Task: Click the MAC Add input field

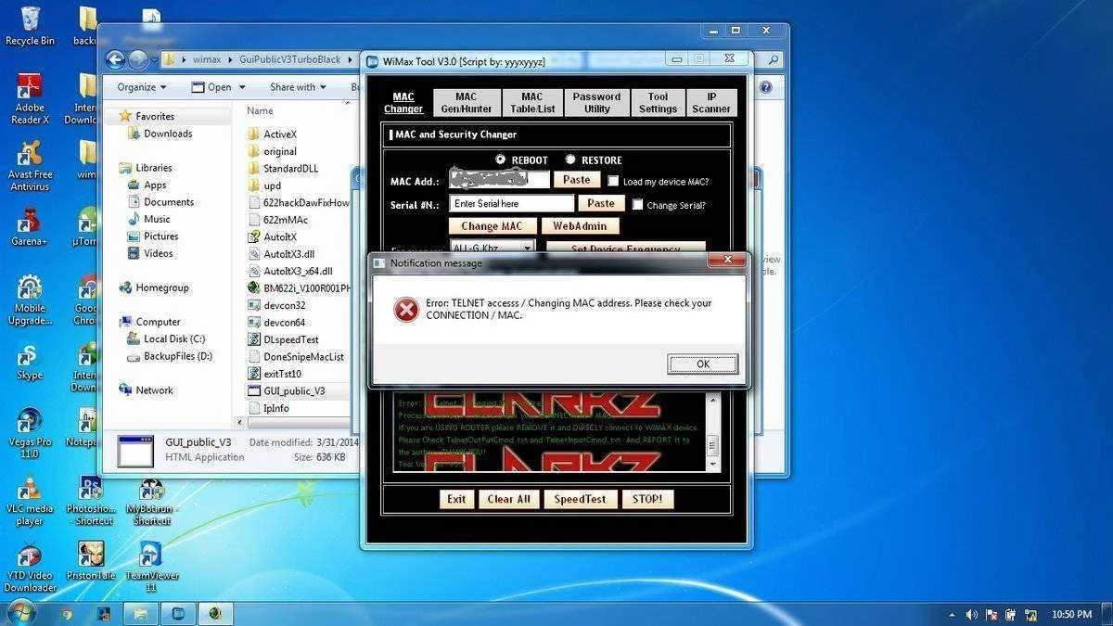Action: tap(499, 180)
